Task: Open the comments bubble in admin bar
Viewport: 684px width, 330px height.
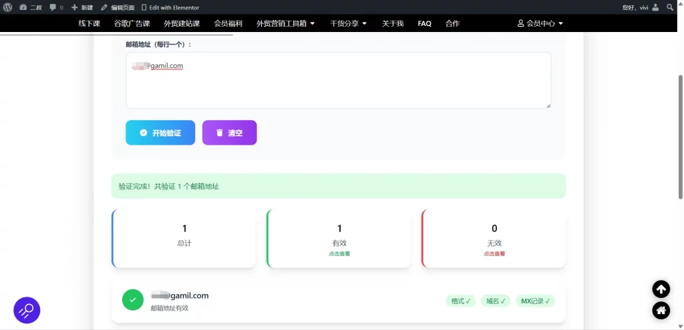Action: pos(56,7)
